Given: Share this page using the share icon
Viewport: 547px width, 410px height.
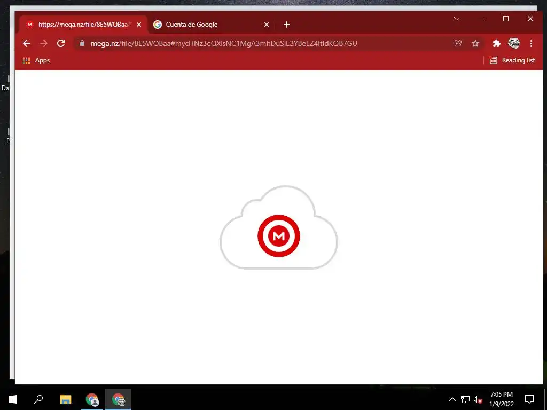Looking at the screenshot, I should click(x=458, y=43).
